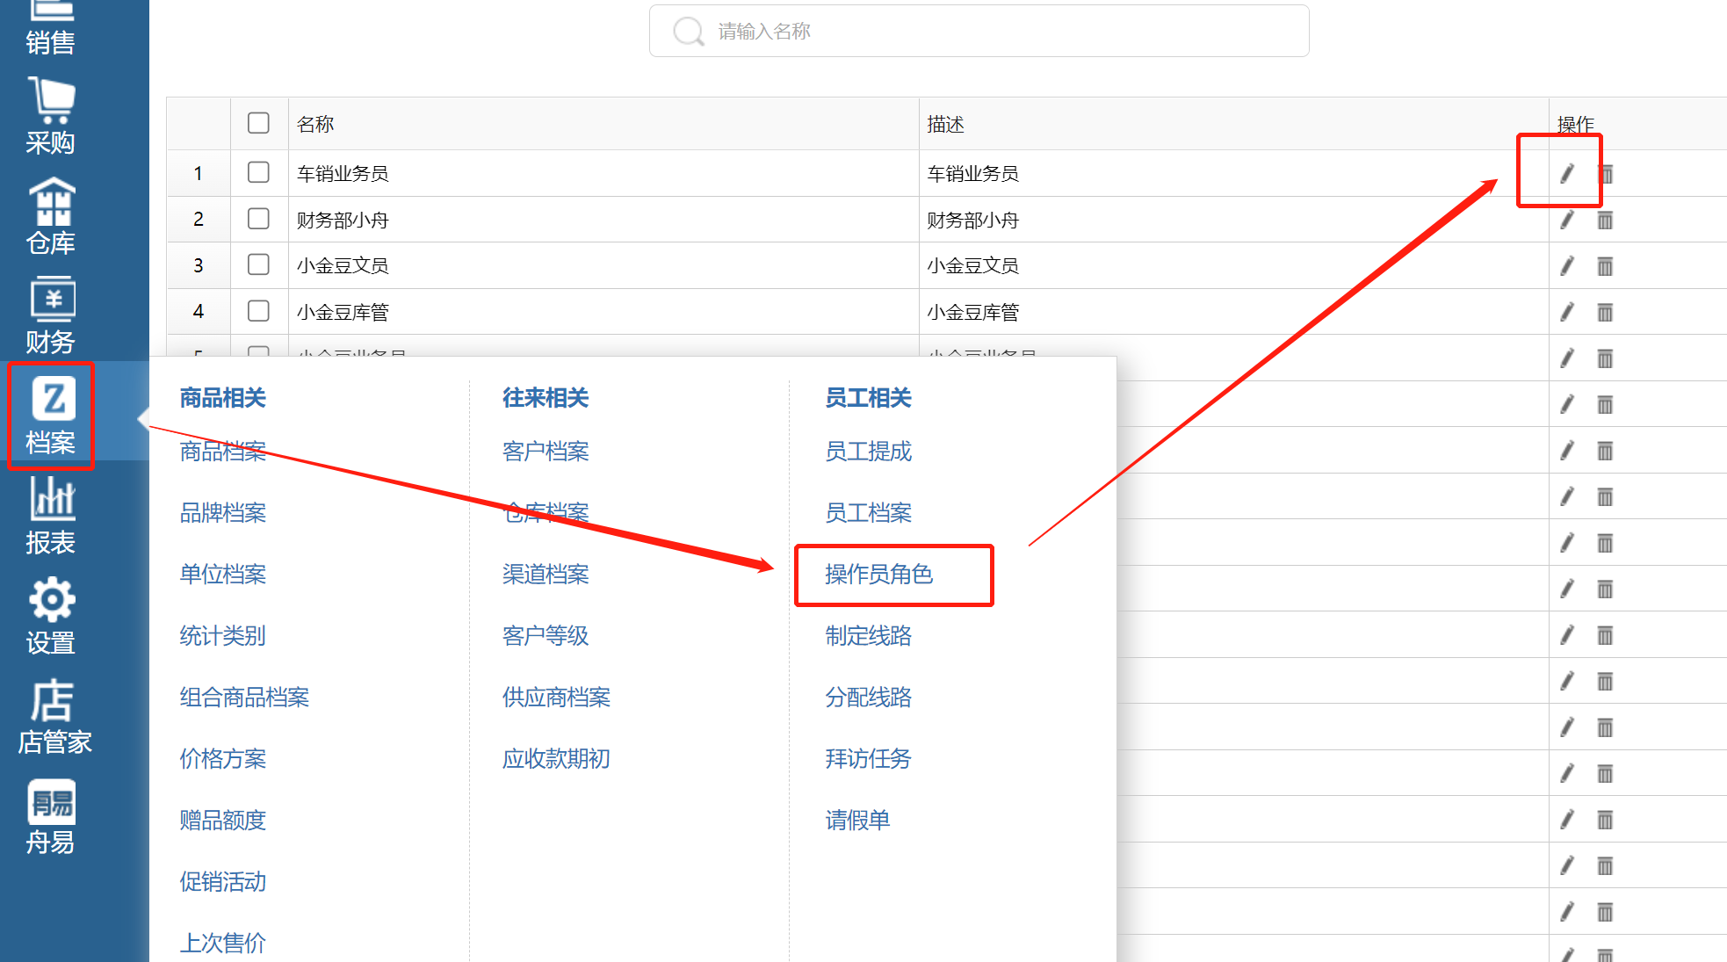1727x962 pixels.
Task: Open 应收款期初 menu entry
Action: (556, 759)
